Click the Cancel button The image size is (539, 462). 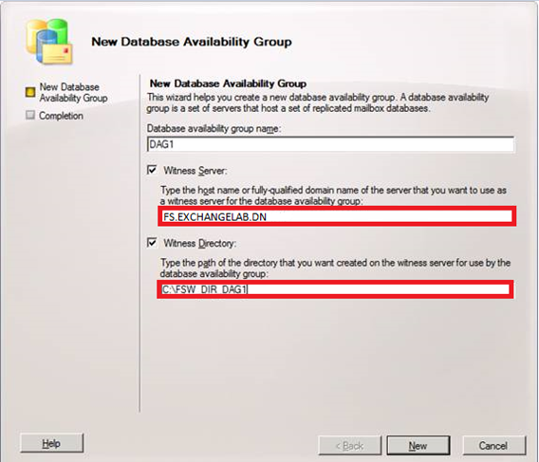(493, 446)
